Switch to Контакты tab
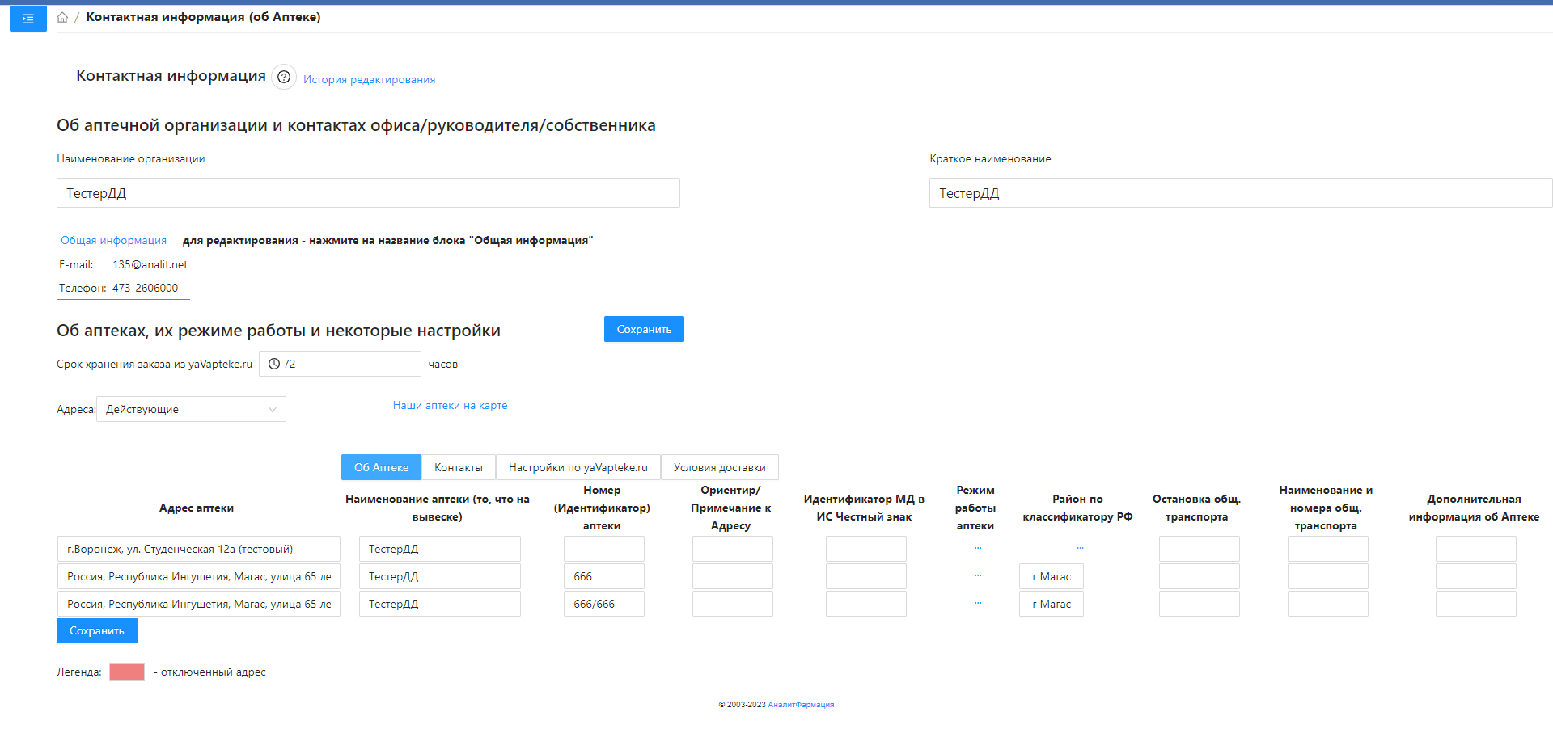This screenshot has height=742, width=1553. 459,467
